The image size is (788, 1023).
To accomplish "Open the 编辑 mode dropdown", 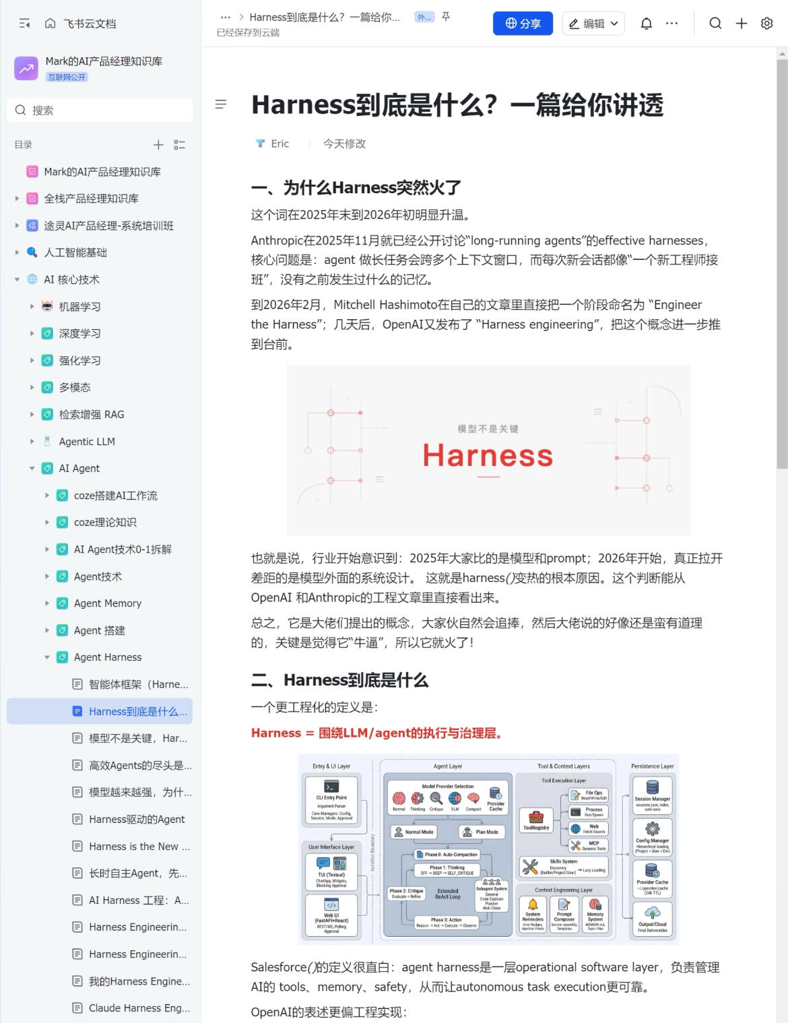I will (x=593, y=24).
